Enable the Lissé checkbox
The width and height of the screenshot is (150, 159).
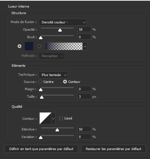(x=61, y=118)
